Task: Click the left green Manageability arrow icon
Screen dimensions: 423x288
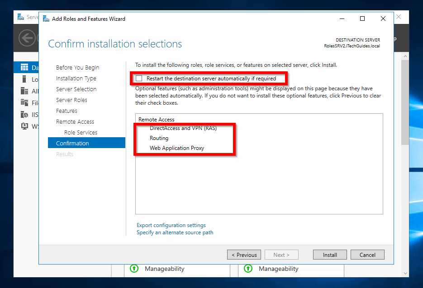Action: coord(134,269)
